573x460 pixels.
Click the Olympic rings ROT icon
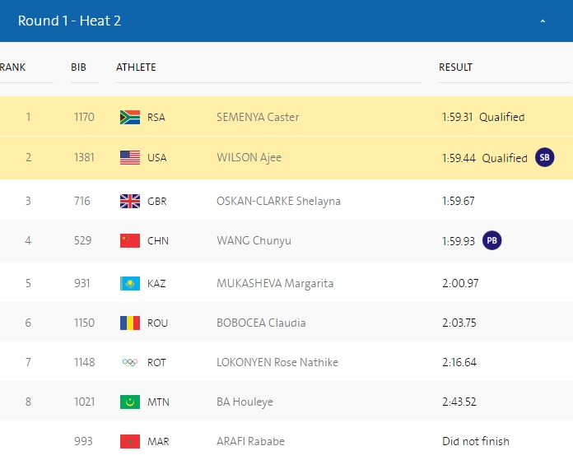130,363
